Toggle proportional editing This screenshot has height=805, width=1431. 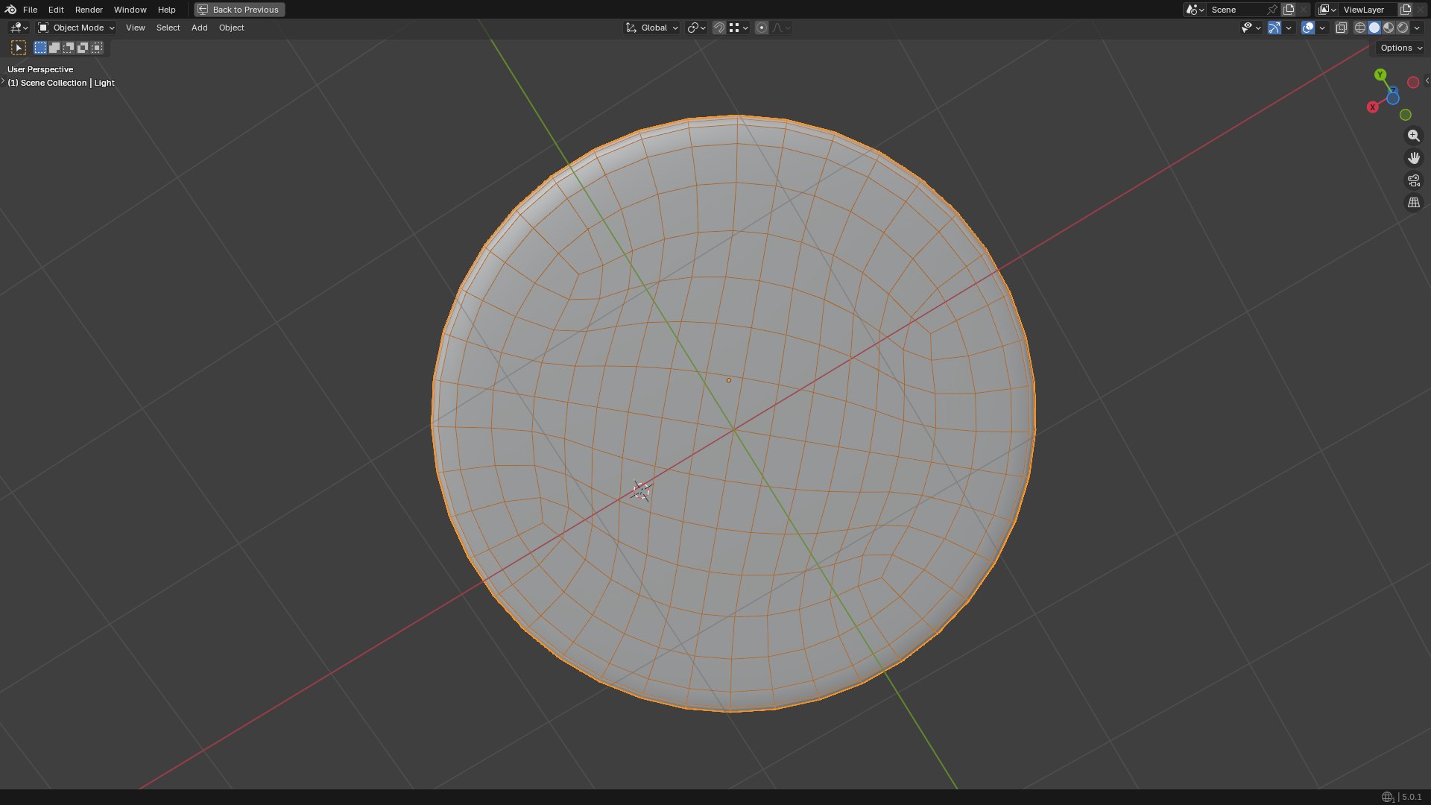coord(761,28)
